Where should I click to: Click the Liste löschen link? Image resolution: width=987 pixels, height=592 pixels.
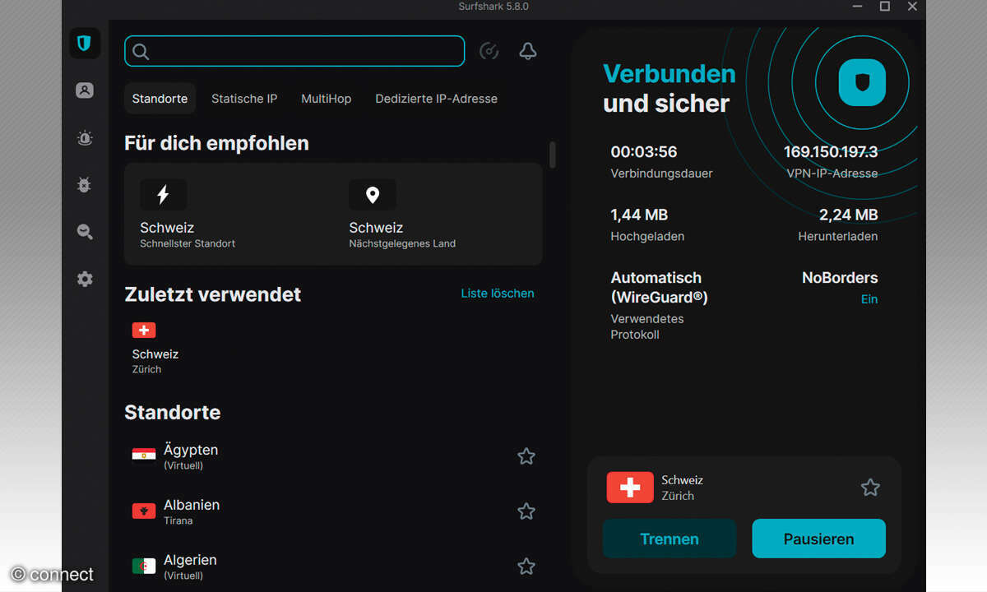point(498,294)
